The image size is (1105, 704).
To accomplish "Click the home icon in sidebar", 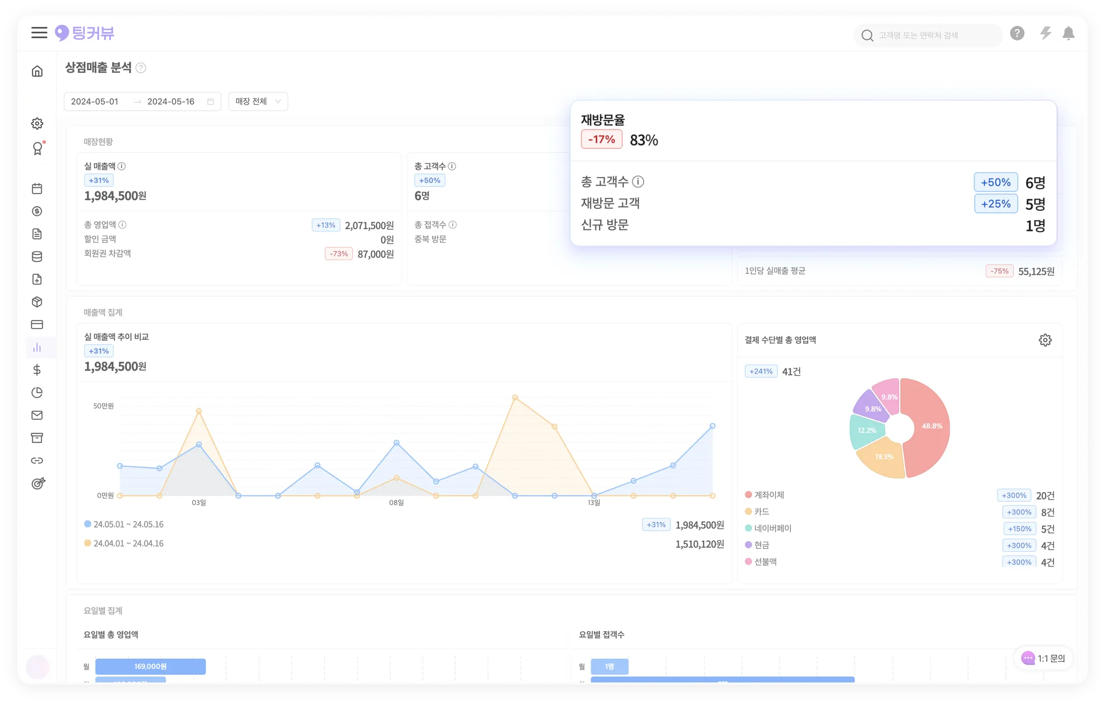I will point(37,71).
